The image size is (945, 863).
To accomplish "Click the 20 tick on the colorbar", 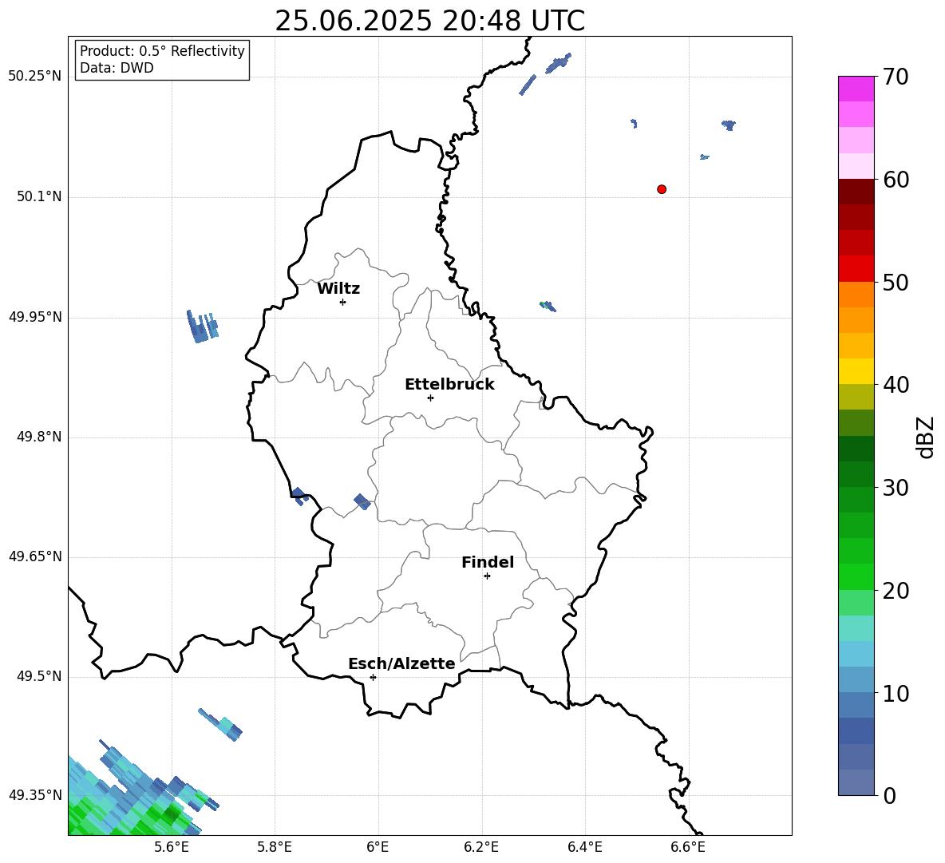I will 896,591.
